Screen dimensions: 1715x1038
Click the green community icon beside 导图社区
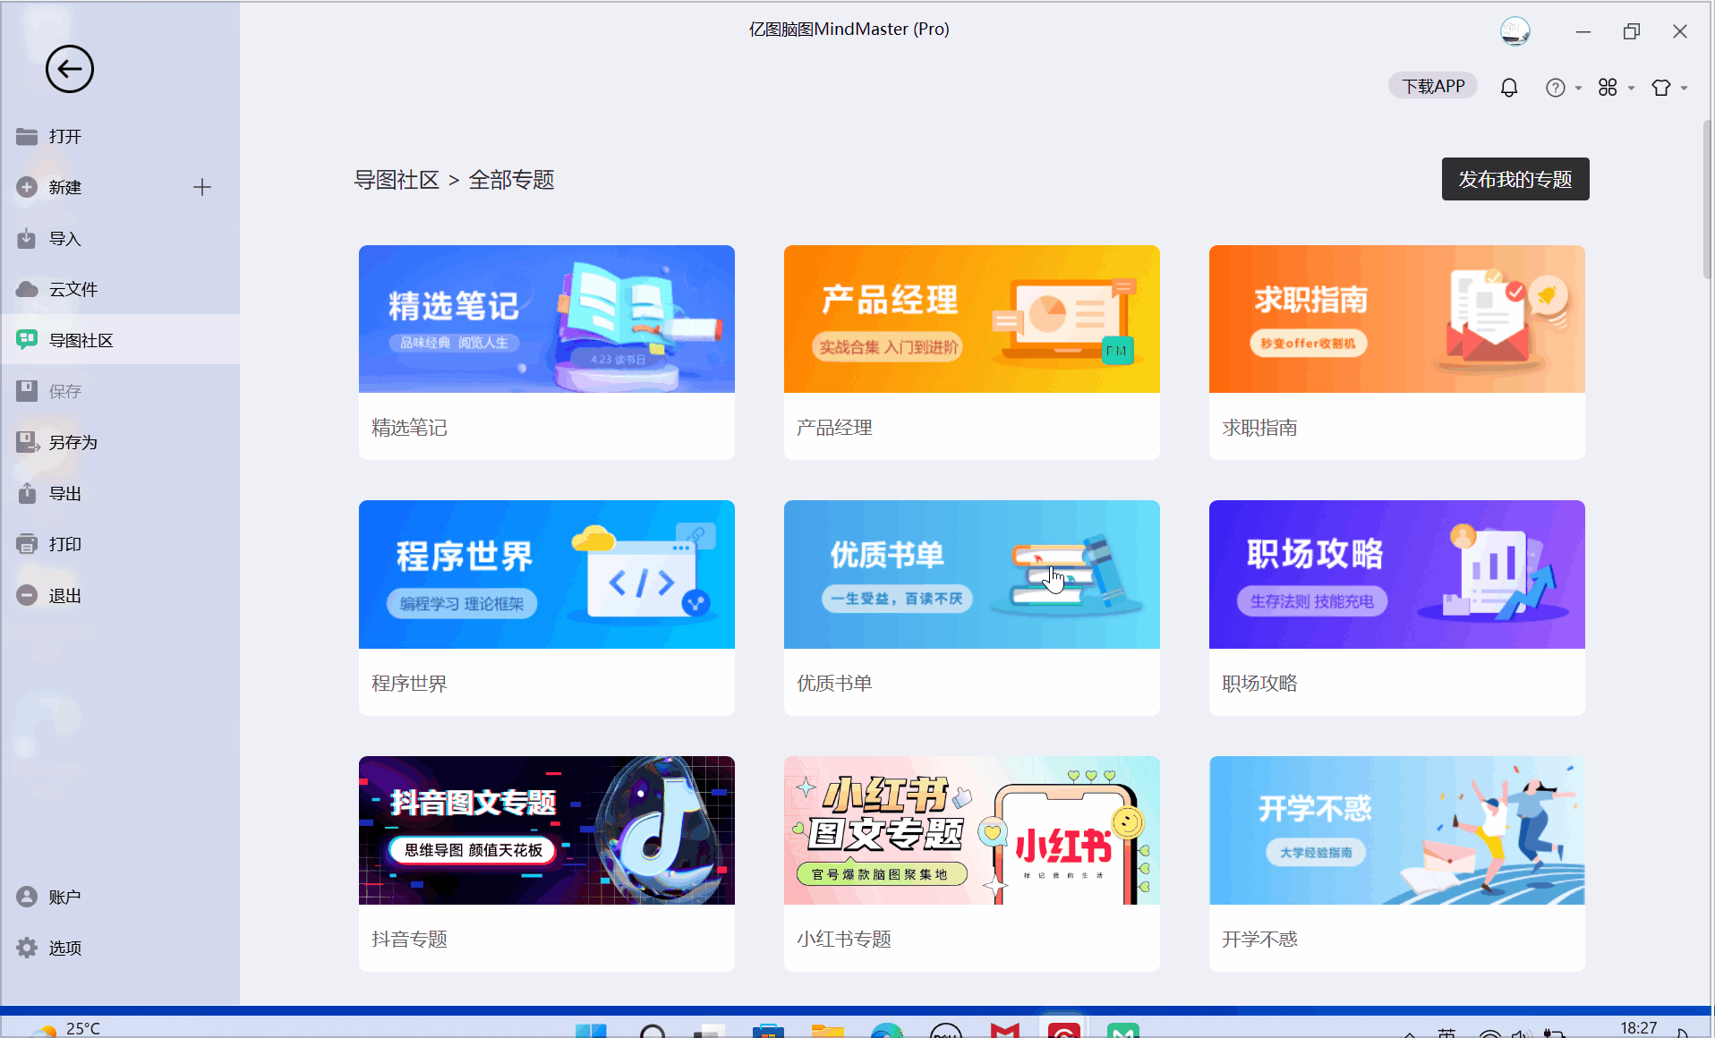[27, 339]
